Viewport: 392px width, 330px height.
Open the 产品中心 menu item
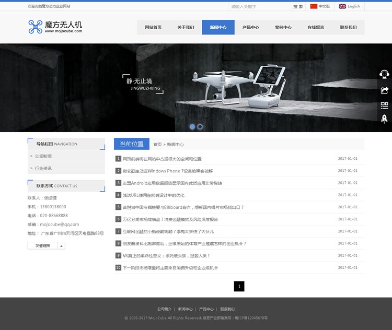point(251,27)
